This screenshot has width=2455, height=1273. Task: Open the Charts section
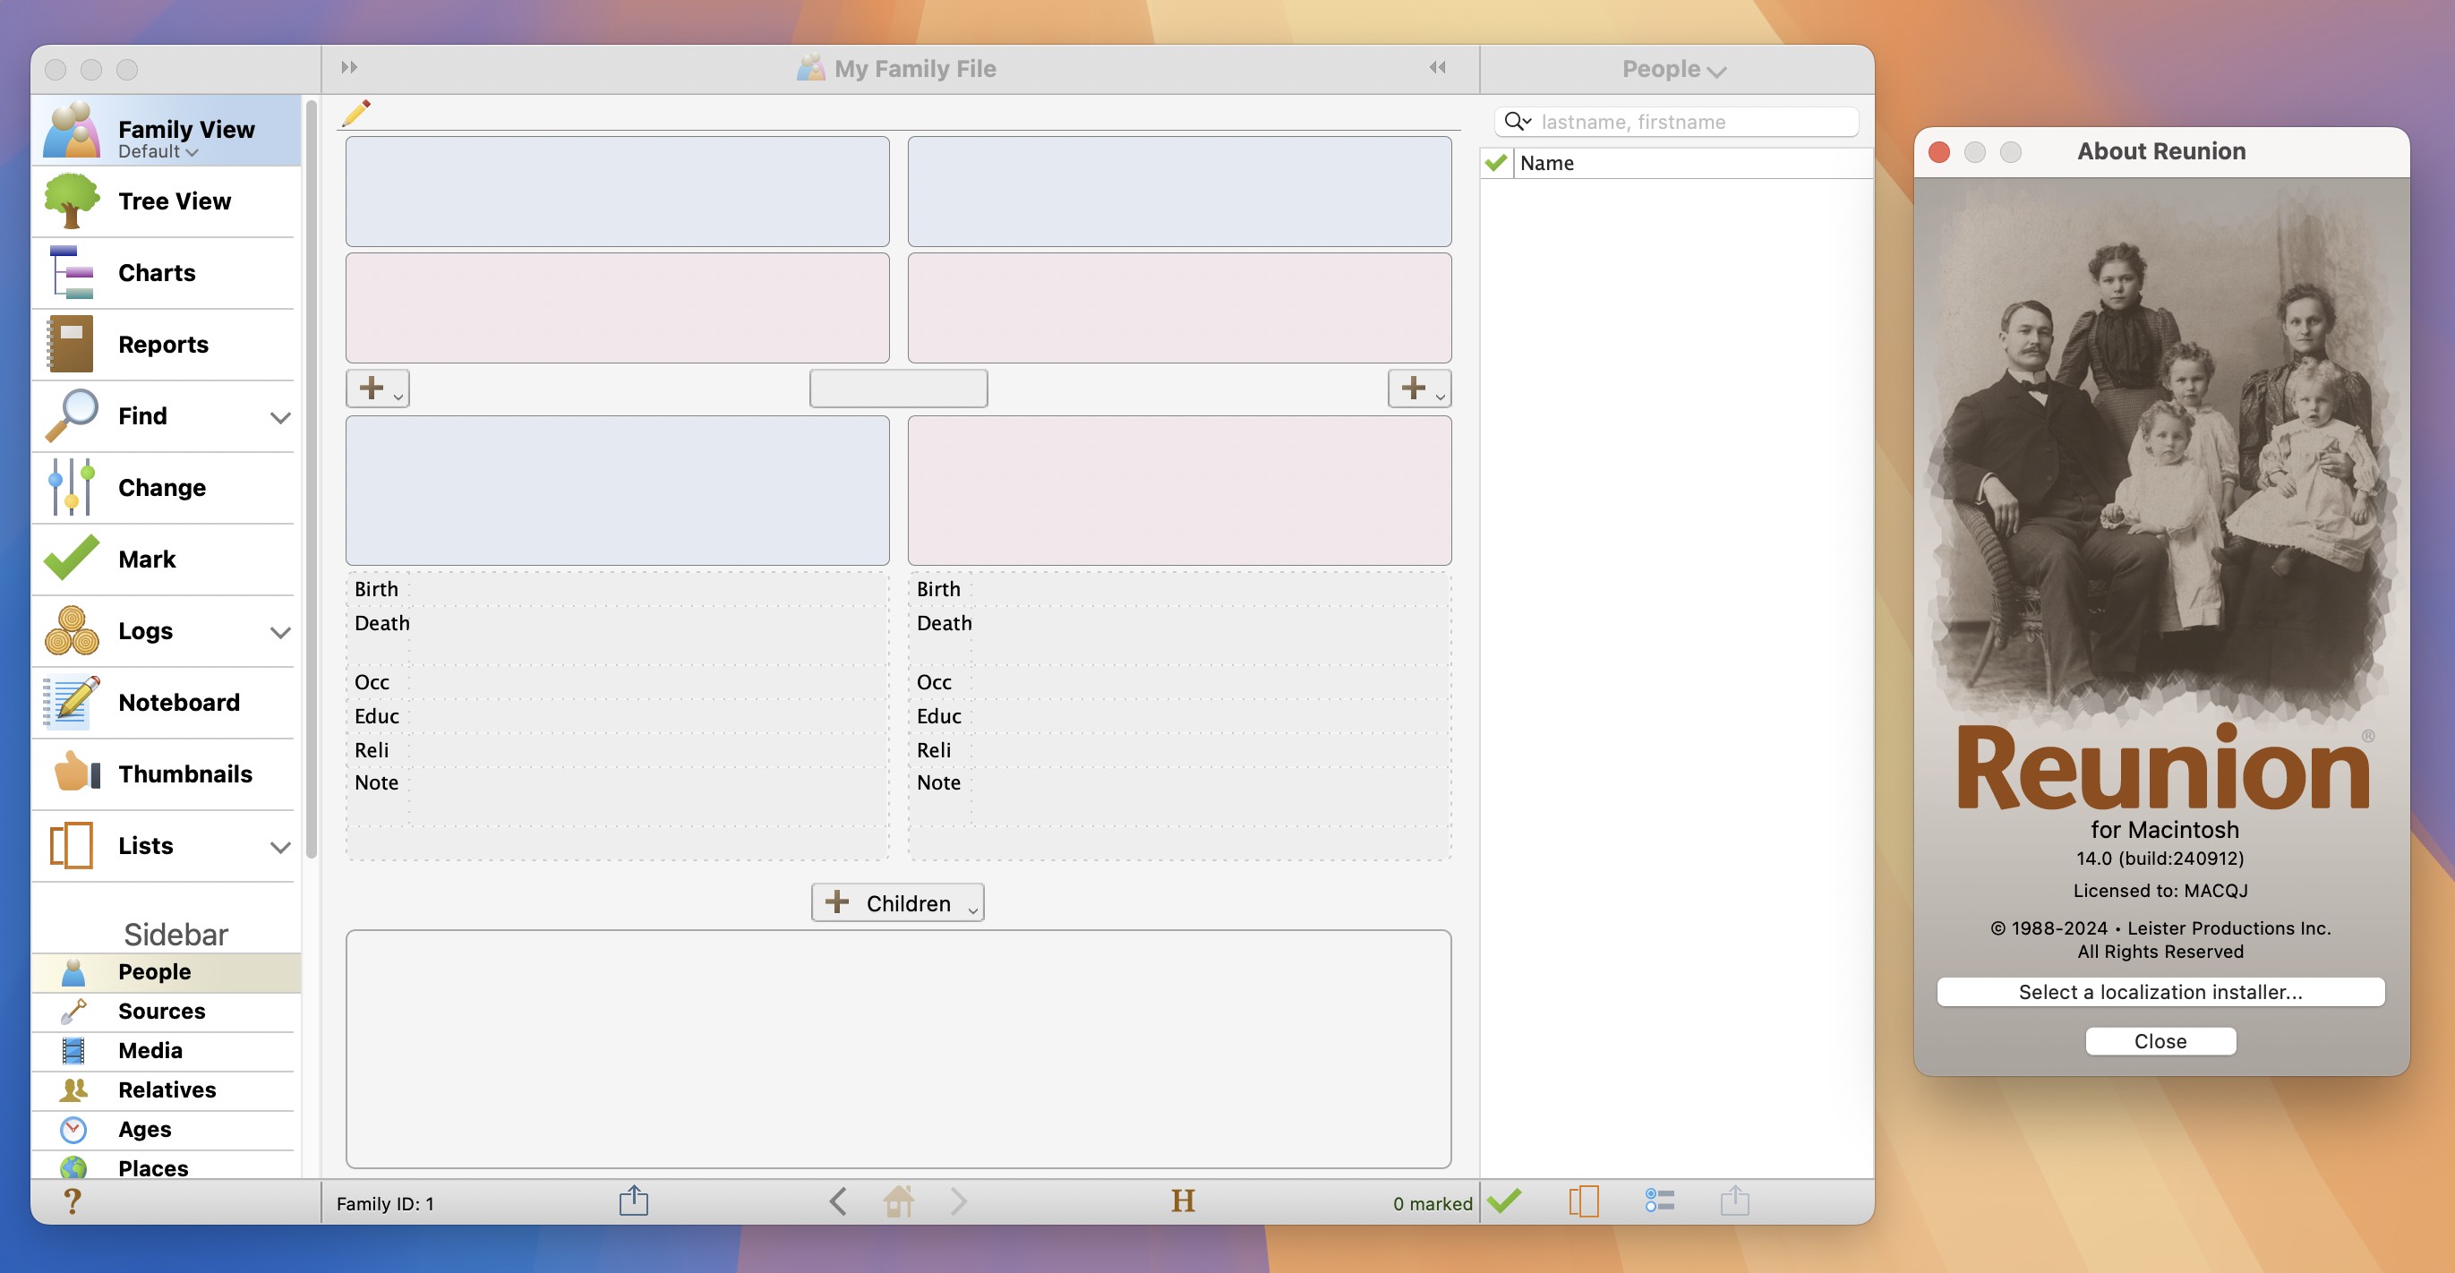click(x=167, y=273)
